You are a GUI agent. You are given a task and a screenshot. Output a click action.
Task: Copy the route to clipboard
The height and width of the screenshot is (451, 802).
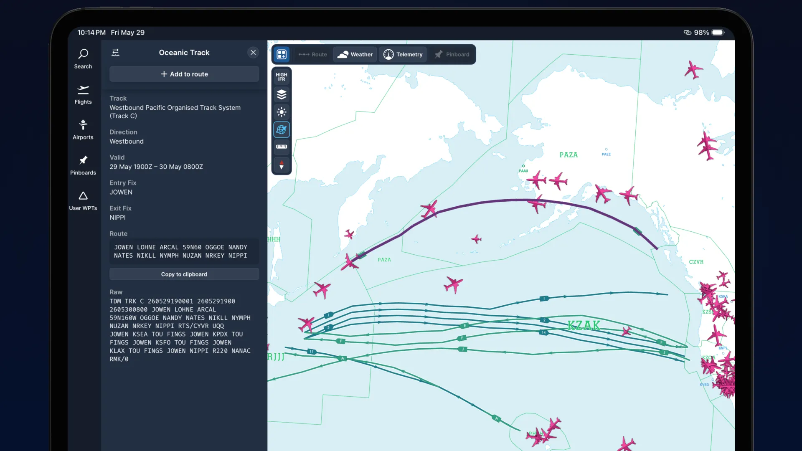click(x=184, y=274)
